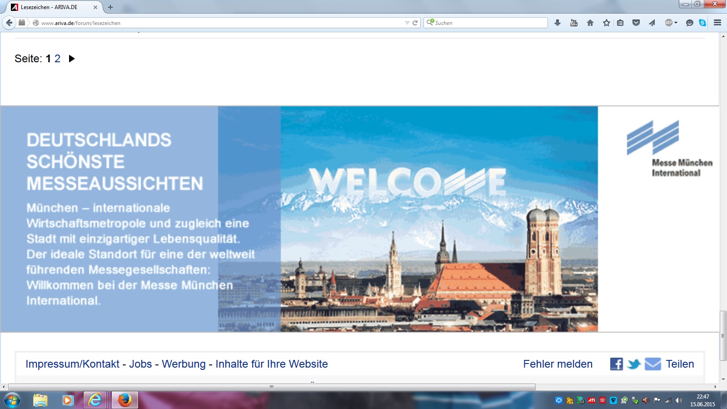Save page to Pocket icon
This screenshot has height=409, width=727.
click(636, 23)
